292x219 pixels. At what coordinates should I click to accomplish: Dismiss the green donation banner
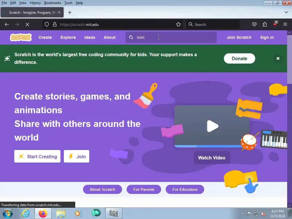coord(278,58)
